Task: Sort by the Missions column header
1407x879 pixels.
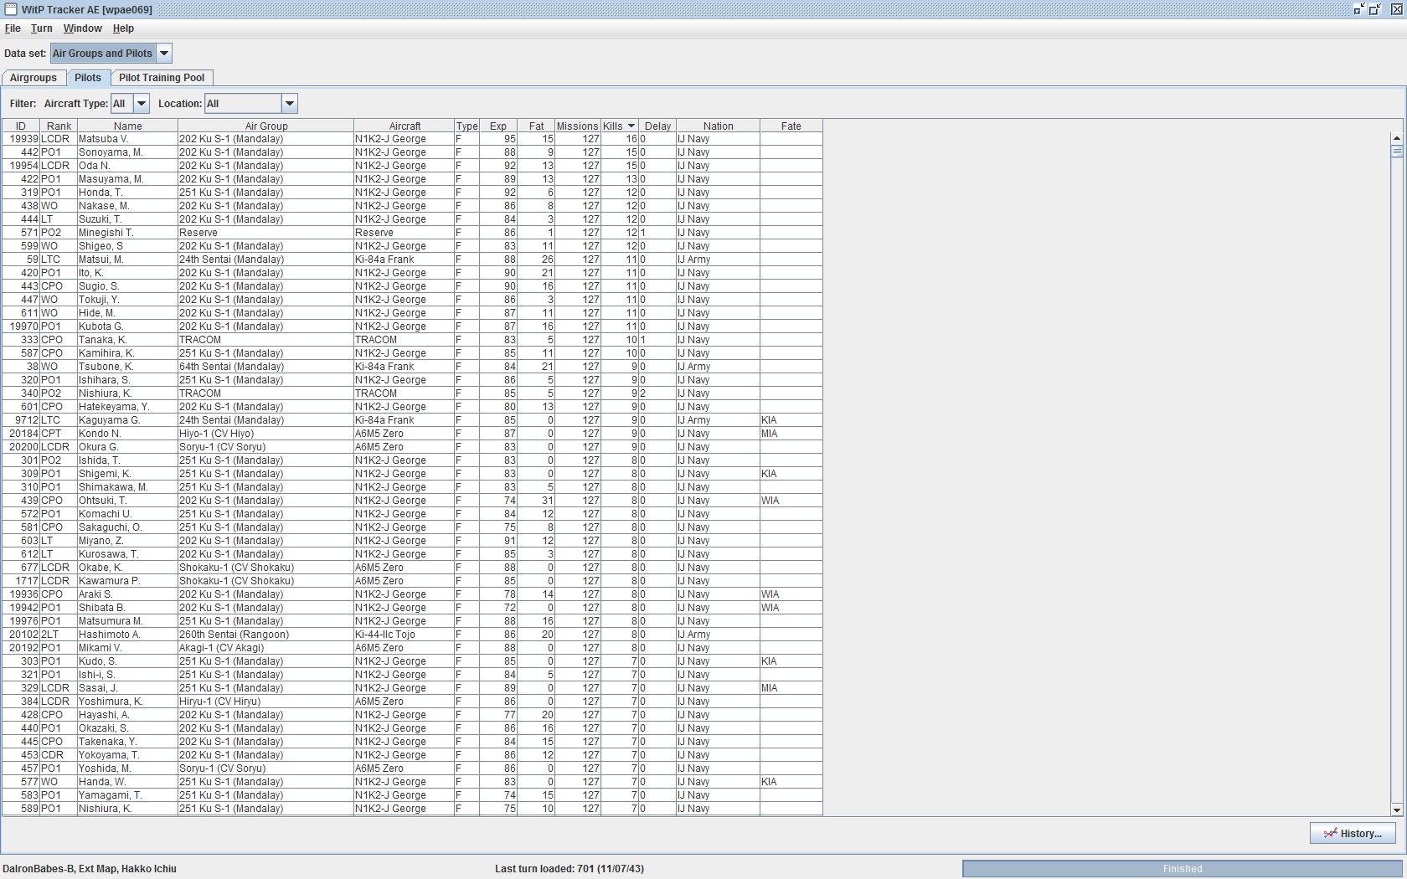Action: pos(578,126)
